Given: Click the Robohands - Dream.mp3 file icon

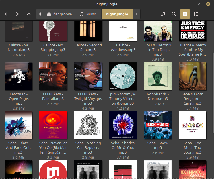Looking at the screenshot, I should [157, 76].
